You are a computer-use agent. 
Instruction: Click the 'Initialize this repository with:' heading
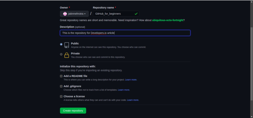78,66
